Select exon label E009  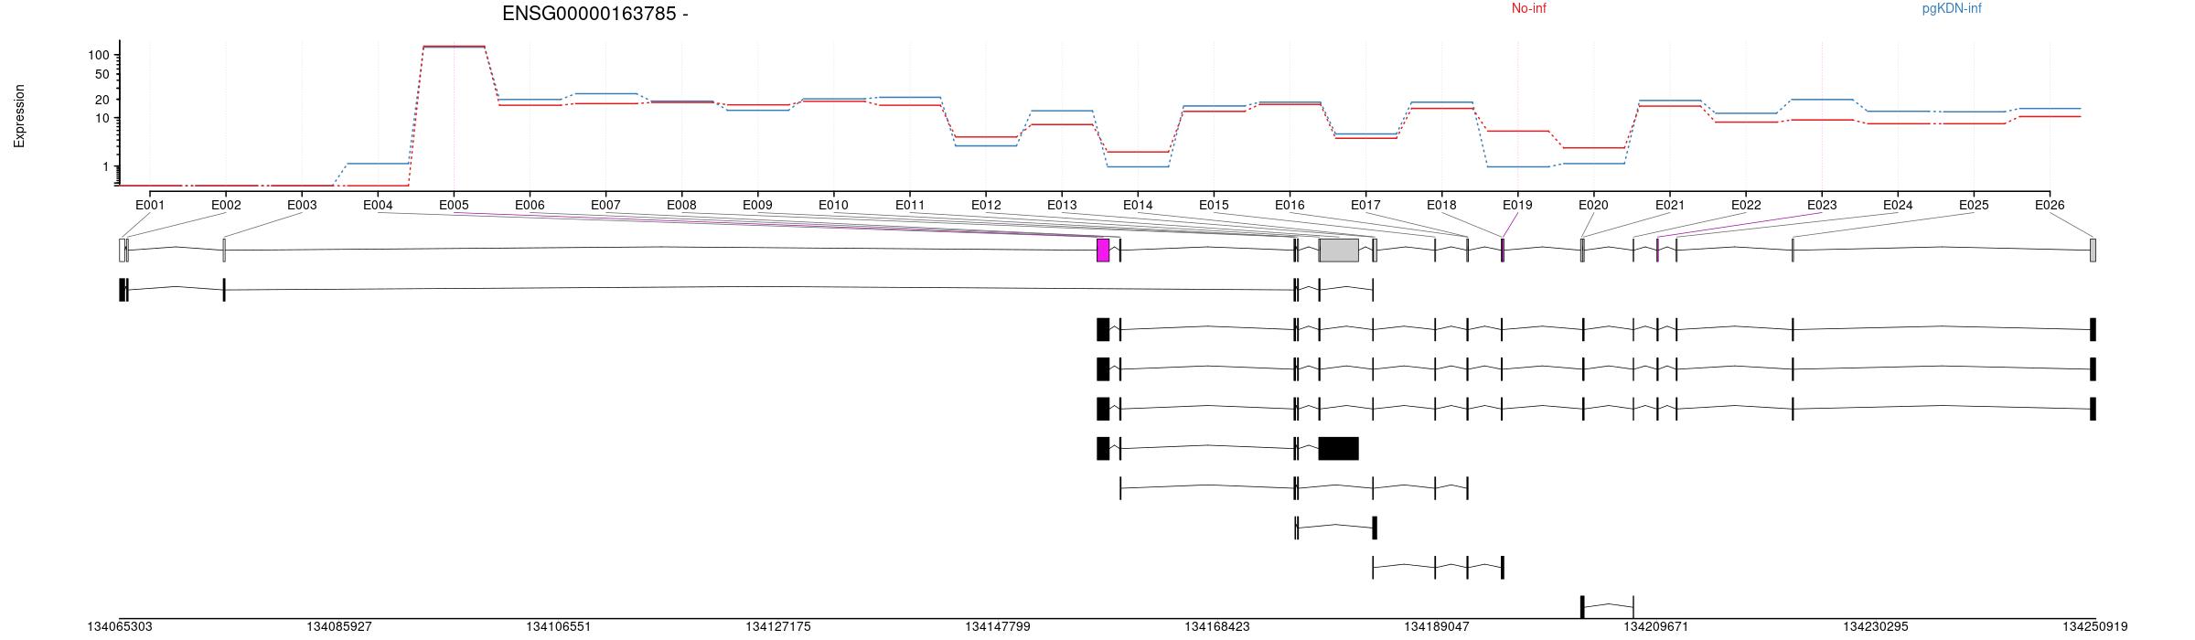click(757, 206)
